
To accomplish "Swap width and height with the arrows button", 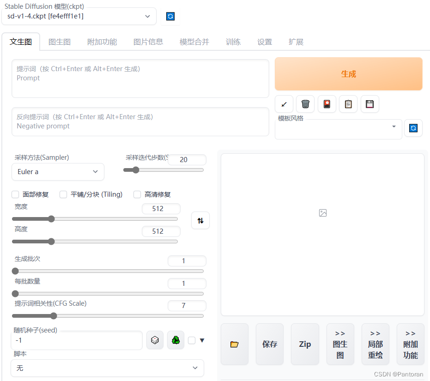I will tap(200, 220).
